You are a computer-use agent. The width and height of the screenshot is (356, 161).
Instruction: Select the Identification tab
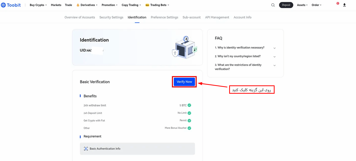click(137, 17)
